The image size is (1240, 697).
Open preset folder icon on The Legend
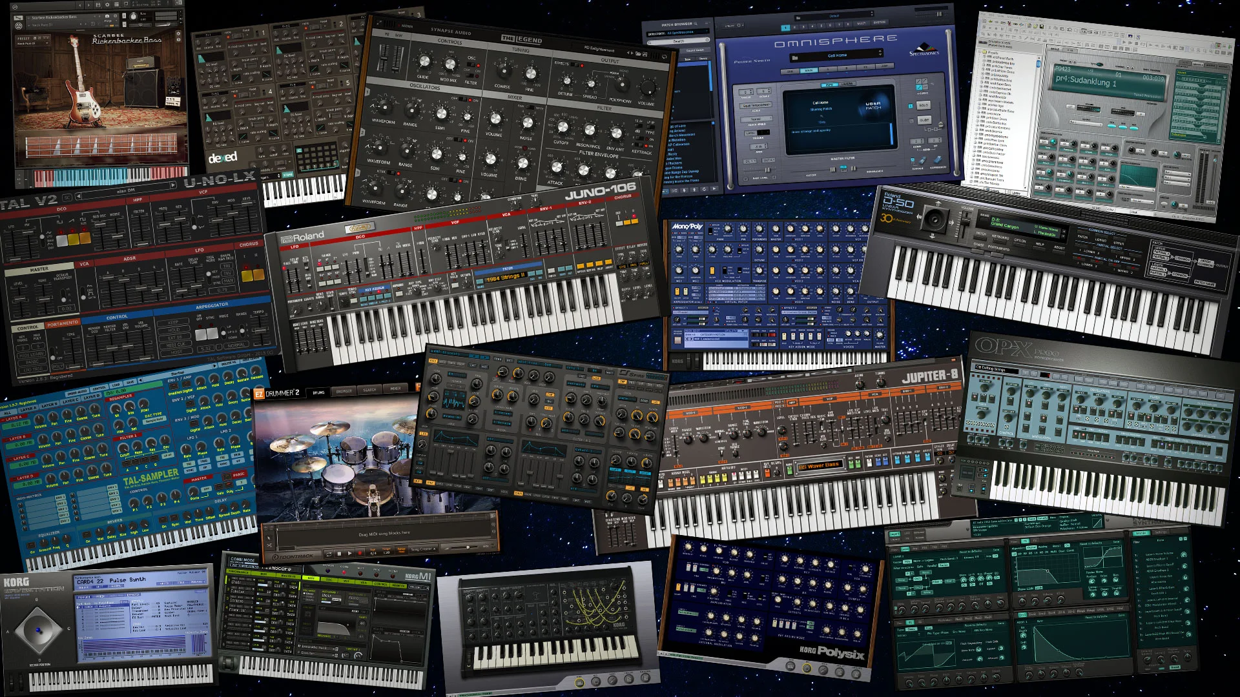[638, 54]
